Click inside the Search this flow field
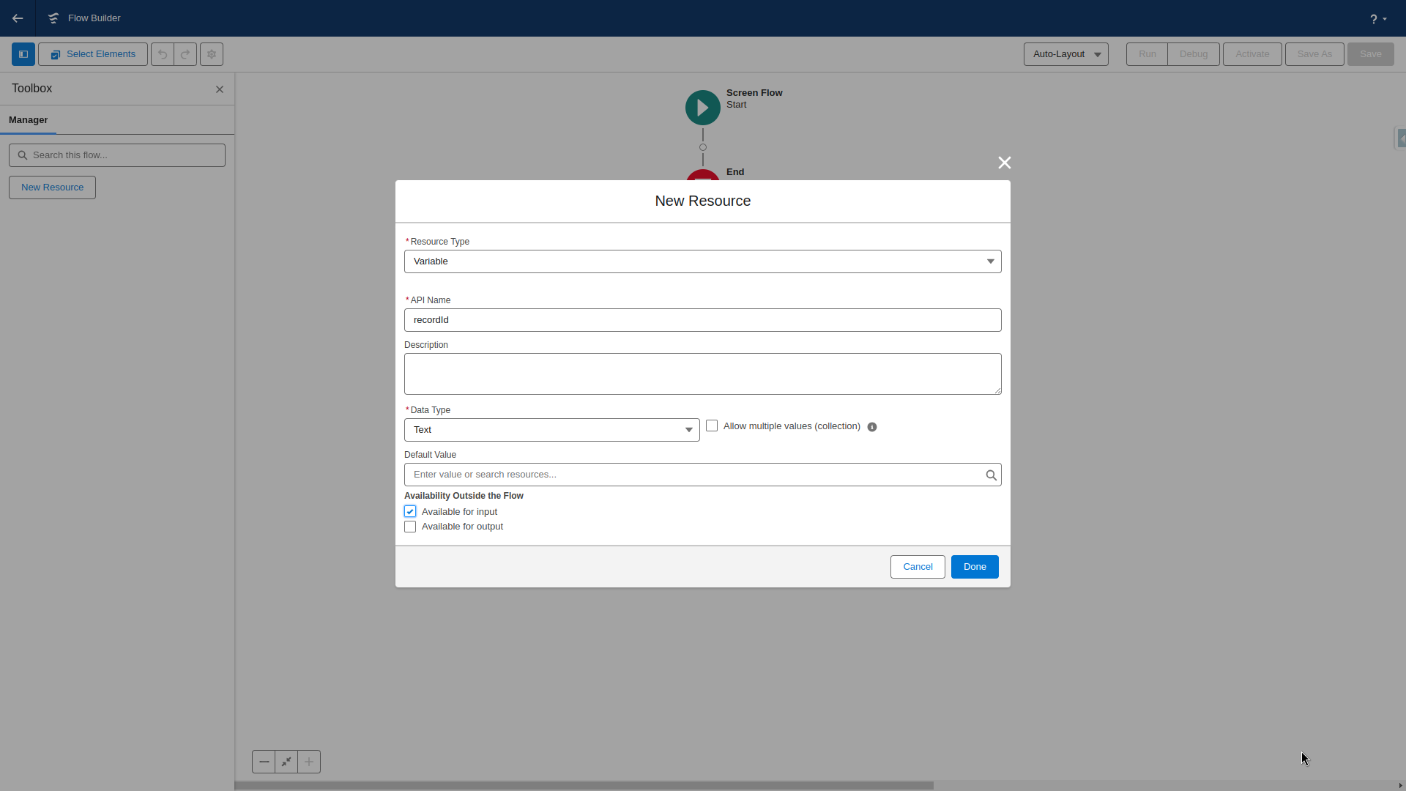This screenshot has height=791, width=1406. tap(116, 155)
